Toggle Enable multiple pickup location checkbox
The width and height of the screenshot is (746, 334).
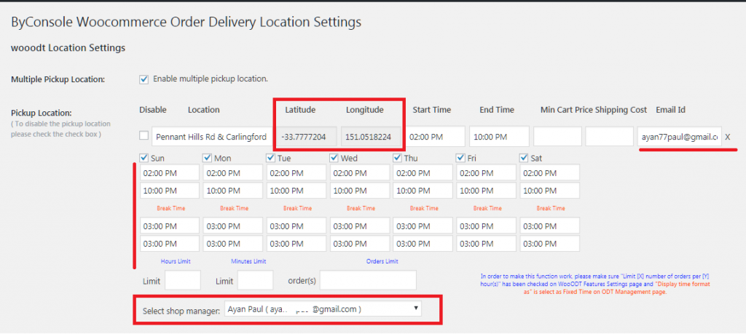click(144, 79)
